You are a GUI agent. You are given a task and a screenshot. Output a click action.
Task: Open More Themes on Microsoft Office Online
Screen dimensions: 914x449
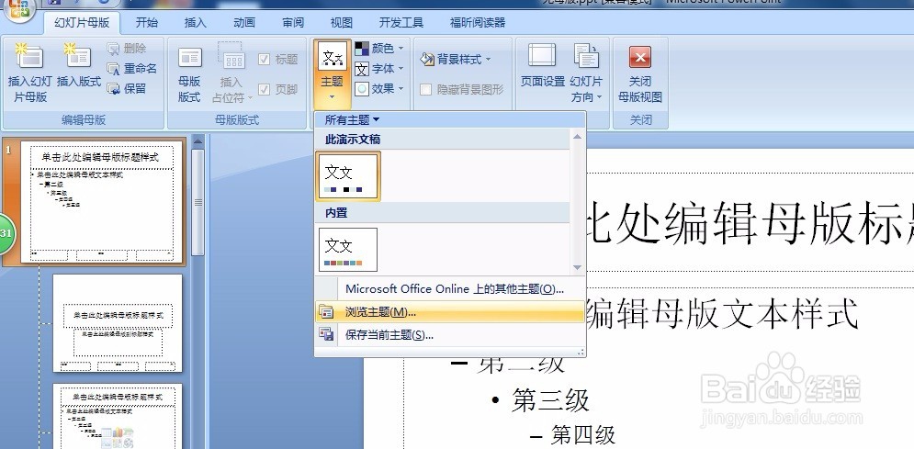[449, 289]
